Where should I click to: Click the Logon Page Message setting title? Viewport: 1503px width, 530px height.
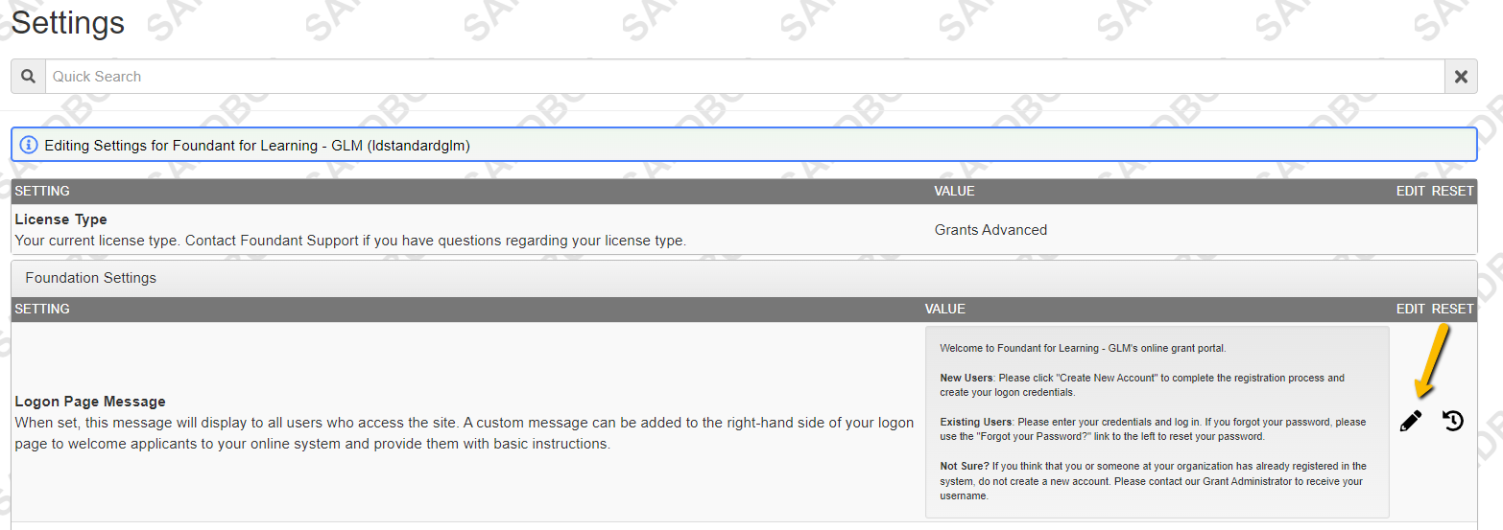tap(90, 402)
